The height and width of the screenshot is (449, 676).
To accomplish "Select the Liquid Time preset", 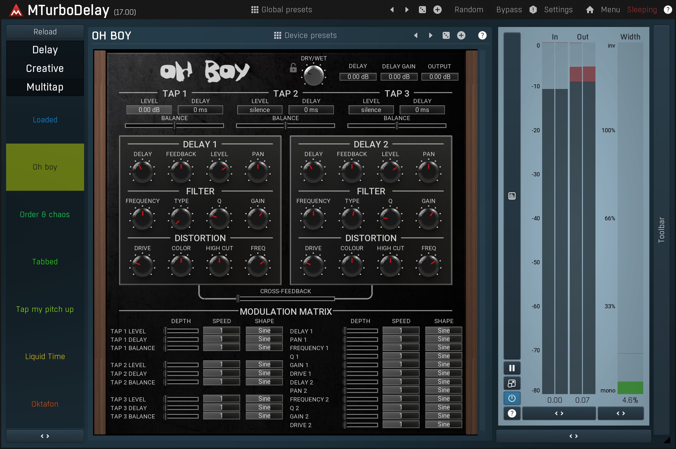I will click(x=45, y=357).
